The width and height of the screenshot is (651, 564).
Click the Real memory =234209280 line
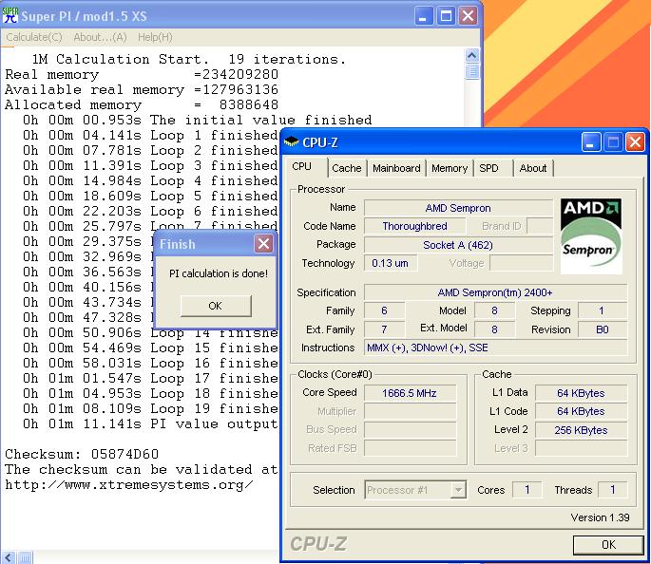coord(142,75)
